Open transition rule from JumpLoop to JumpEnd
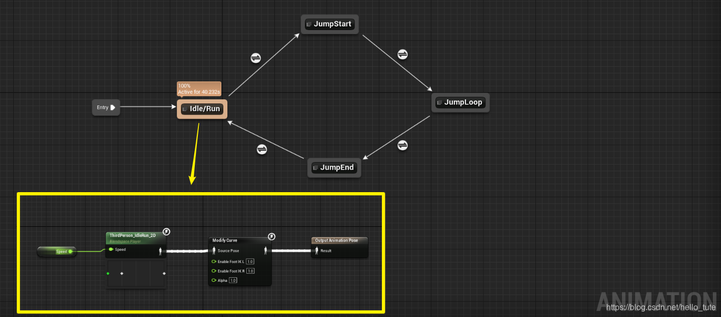 click(402, 145)
